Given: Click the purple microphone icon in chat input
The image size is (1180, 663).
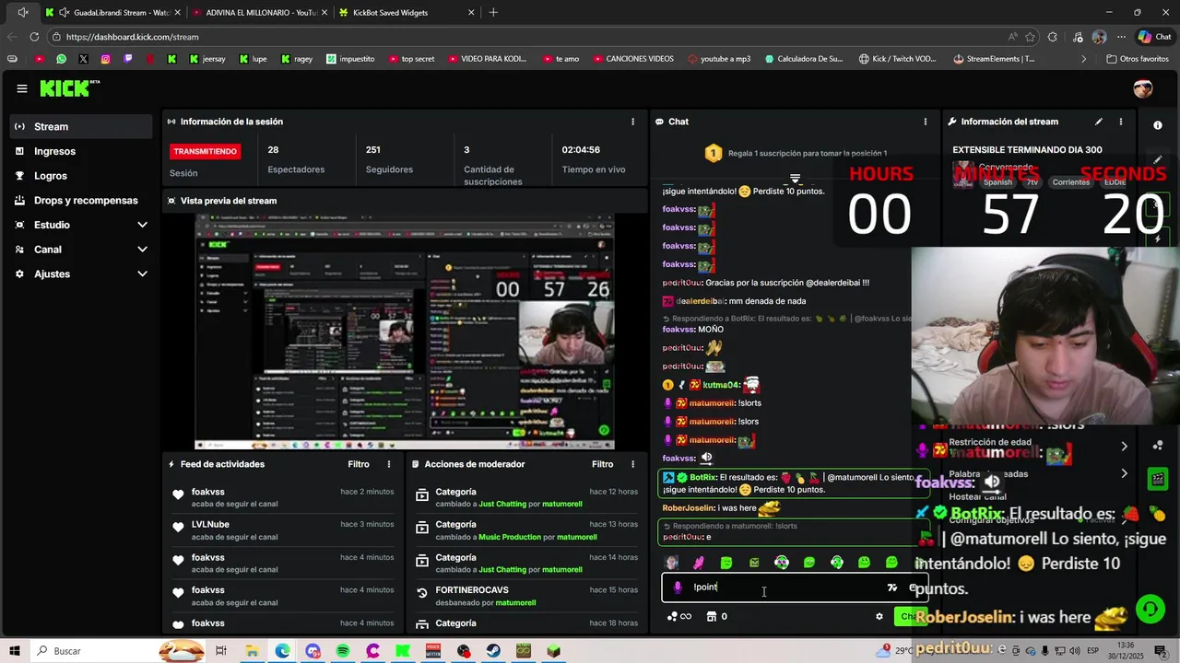Looking at the screenshot, I should coord(678,587).
